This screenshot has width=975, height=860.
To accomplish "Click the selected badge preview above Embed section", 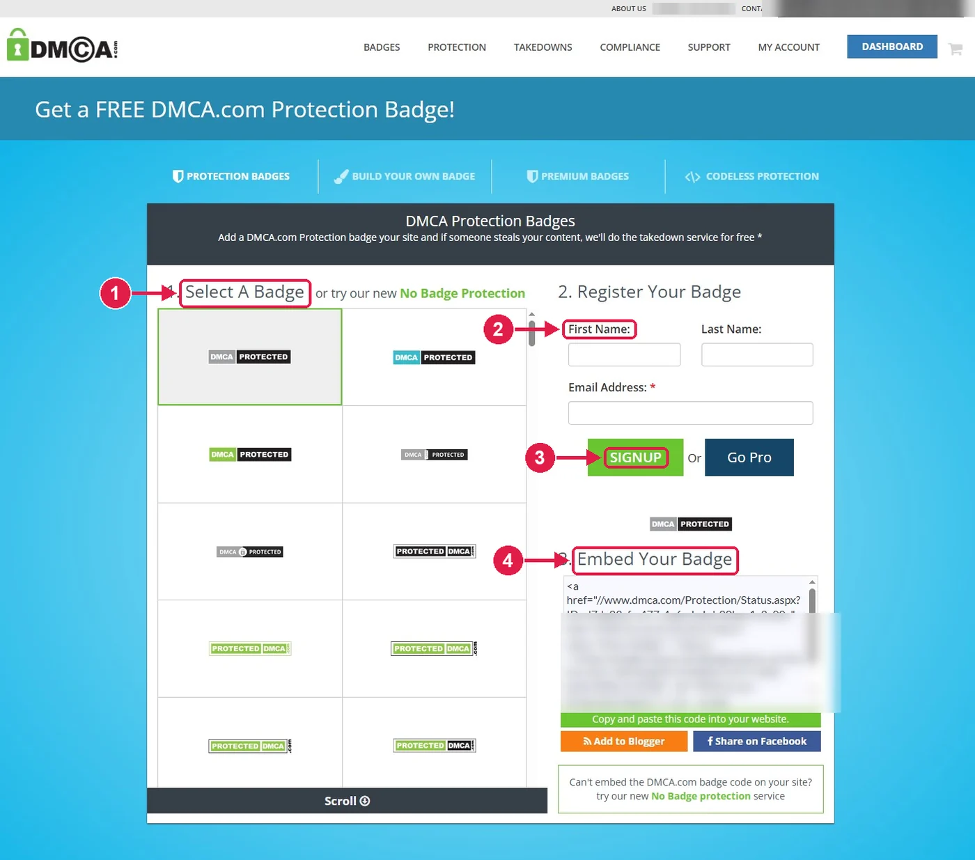I will 690,524.
